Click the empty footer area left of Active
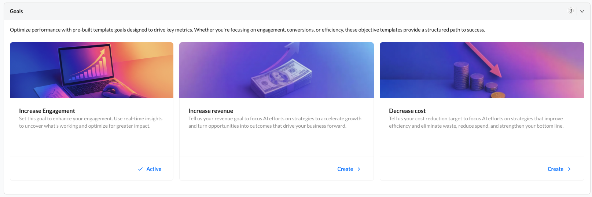 click(73, 169)
